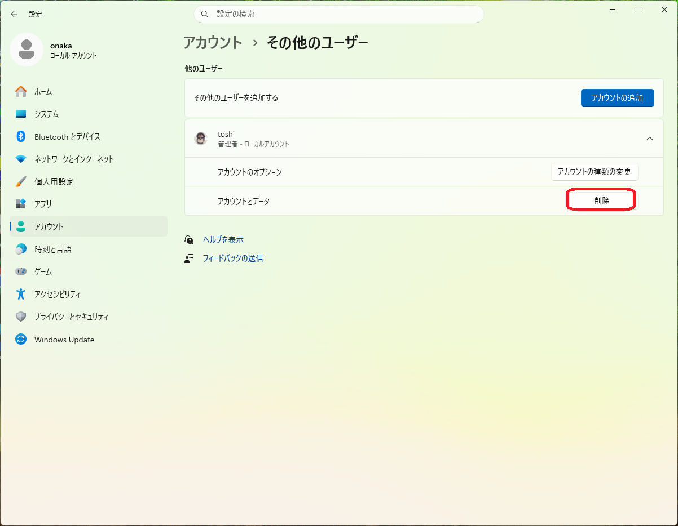Viewport: 678px width, 526px height.
Task: Click the システム monitor icon
Action: pos(21,114)
